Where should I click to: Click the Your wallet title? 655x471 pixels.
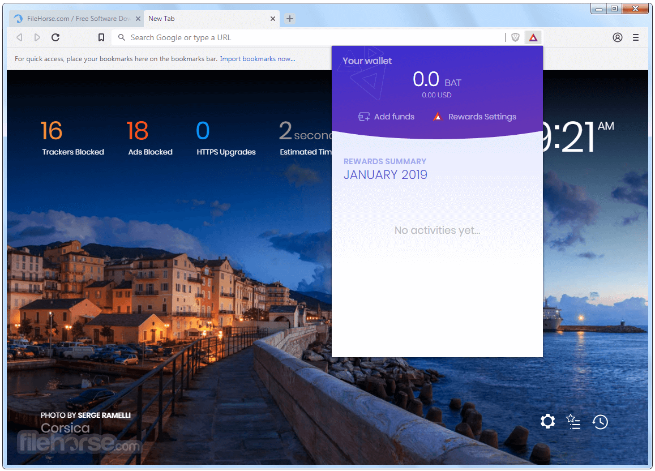(367, 61)
